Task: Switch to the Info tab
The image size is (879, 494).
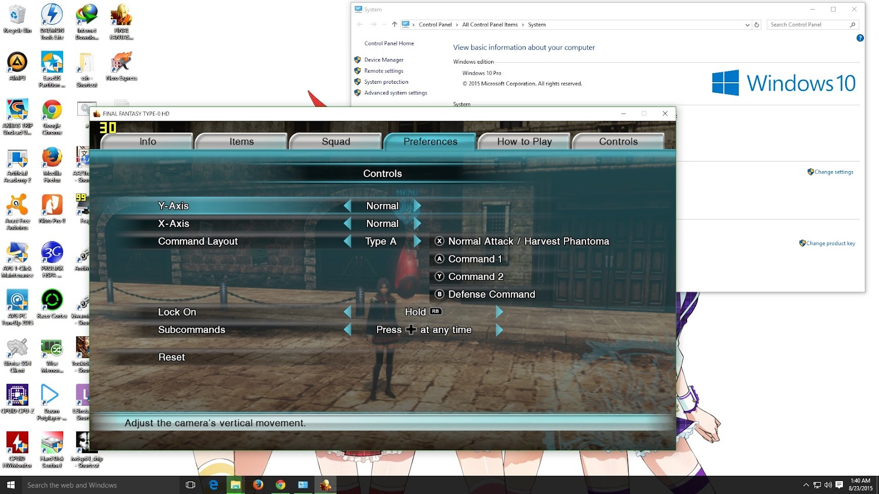Action: (x=147, y=141)
